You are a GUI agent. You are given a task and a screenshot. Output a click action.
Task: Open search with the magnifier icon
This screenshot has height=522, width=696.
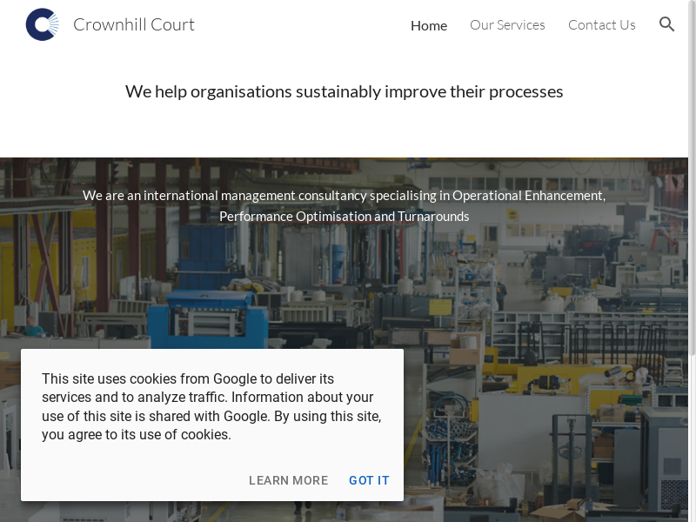(x=667, y=24)
